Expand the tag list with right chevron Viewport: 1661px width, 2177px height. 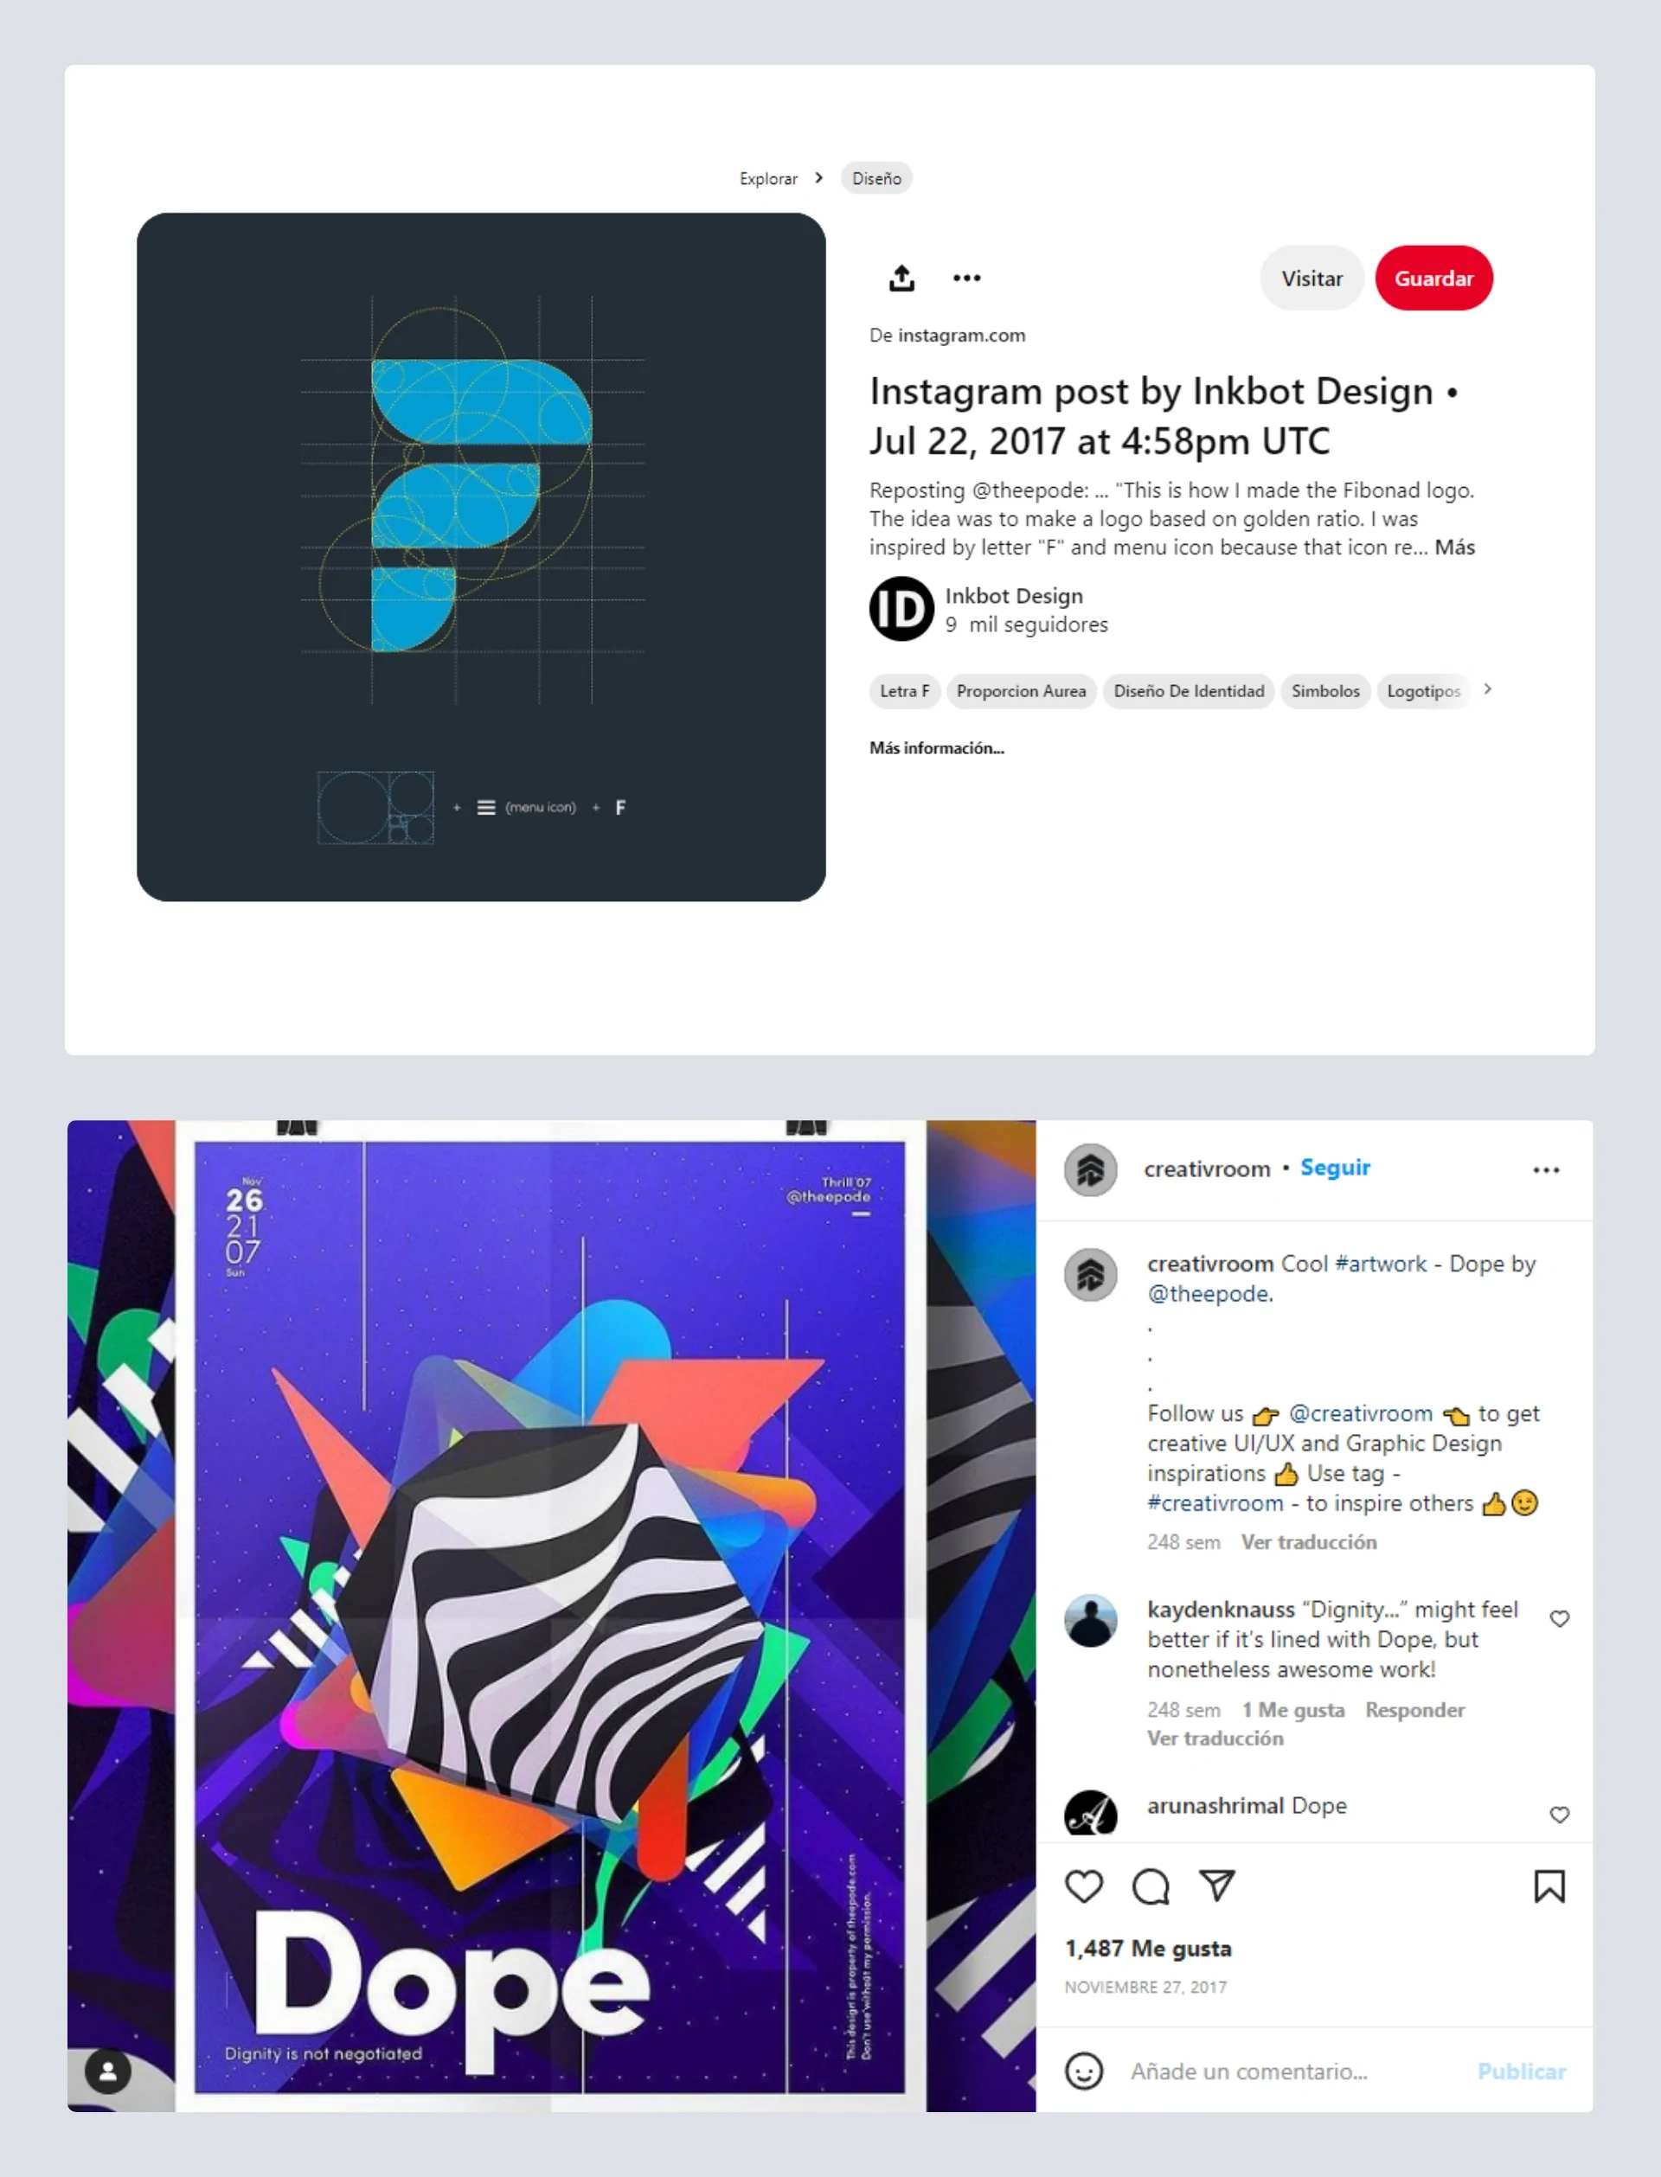coord(1487,688)
